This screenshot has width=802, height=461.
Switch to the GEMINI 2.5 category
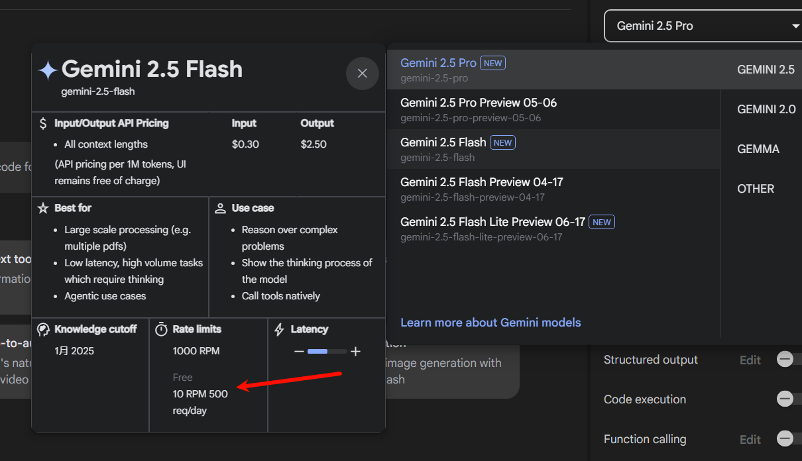point(766,70)
